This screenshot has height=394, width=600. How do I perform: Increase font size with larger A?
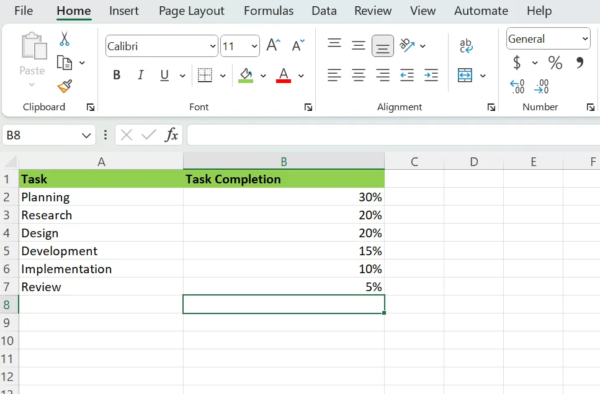(274, 45)
